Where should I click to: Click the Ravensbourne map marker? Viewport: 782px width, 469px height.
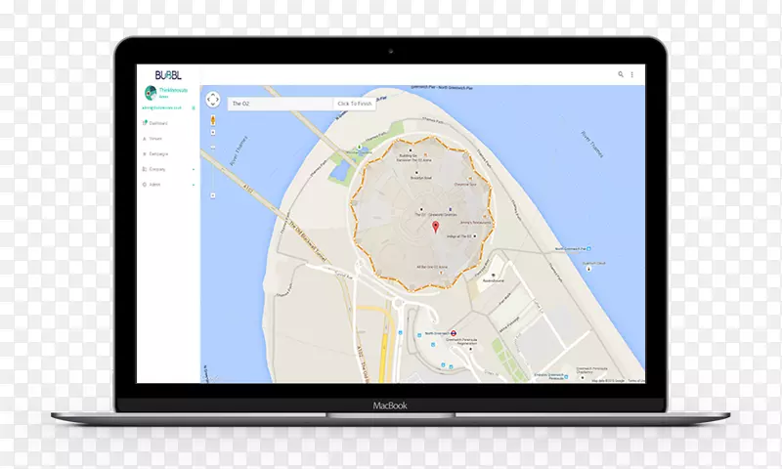point(494,276)
